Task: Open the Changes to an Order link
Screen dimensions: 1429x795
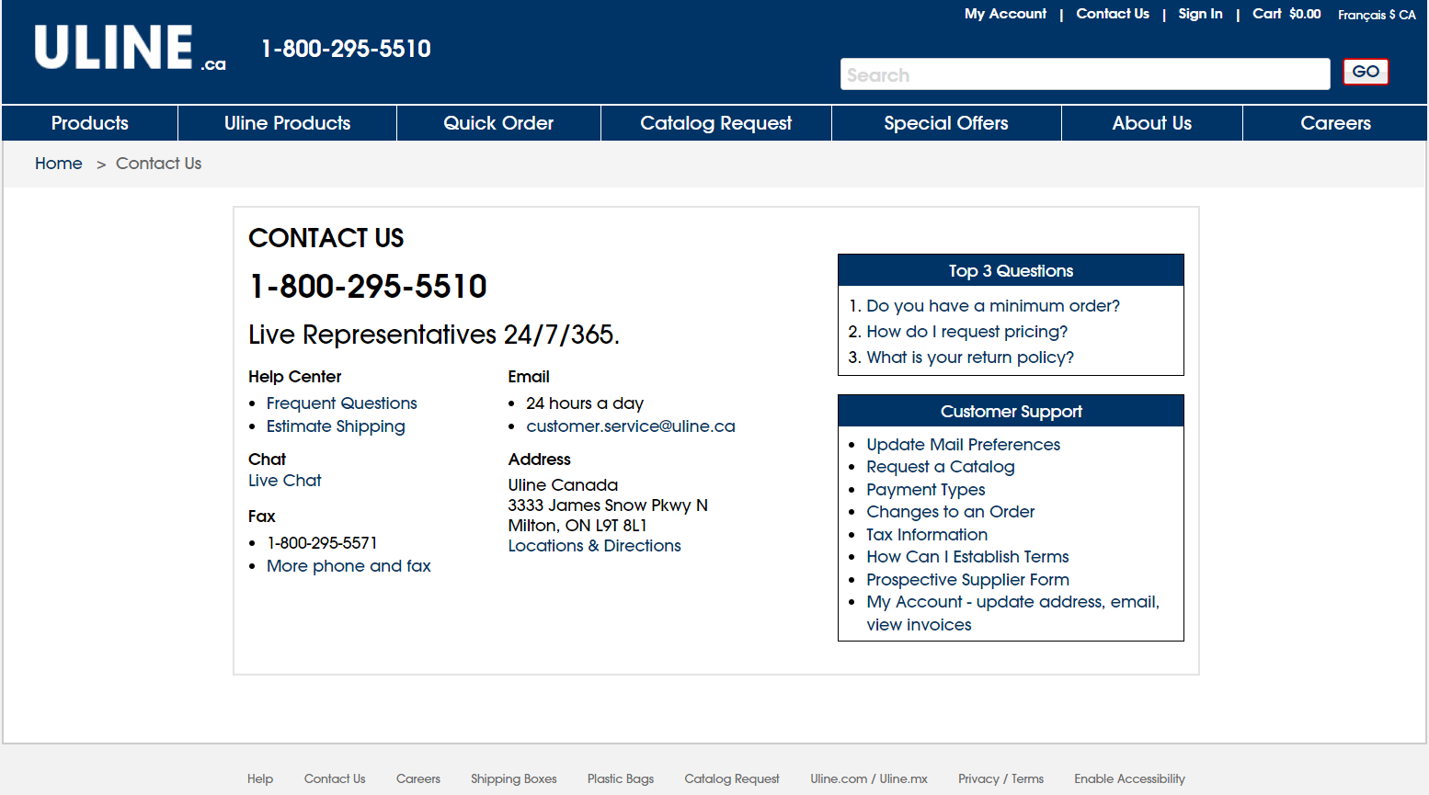Action: click(x=951, y=512)
